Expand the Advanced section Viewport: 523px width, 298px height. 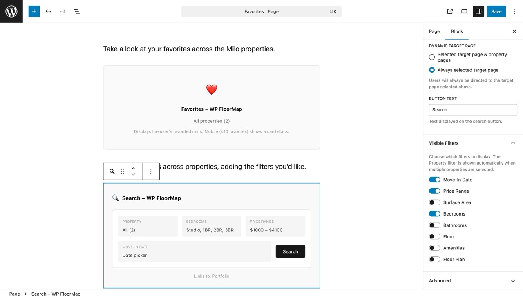coord(513,280)
